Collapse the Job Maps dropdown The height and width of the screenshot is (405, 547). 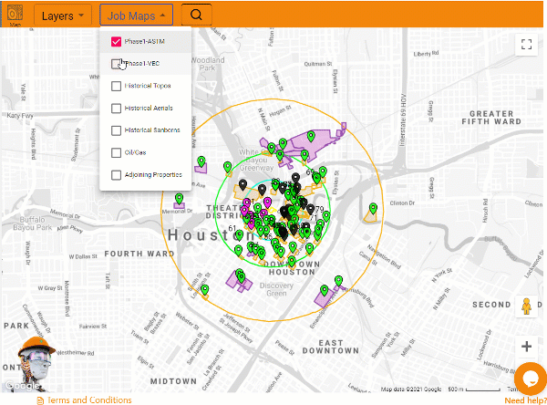pyautogui.click(x=137, y=16)
